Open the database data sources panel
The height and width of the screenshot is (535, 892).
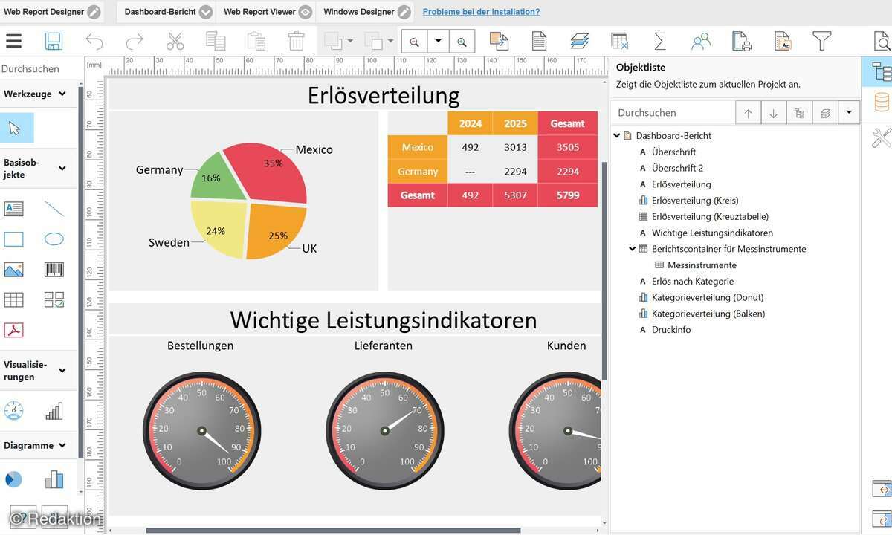[882, 102]
